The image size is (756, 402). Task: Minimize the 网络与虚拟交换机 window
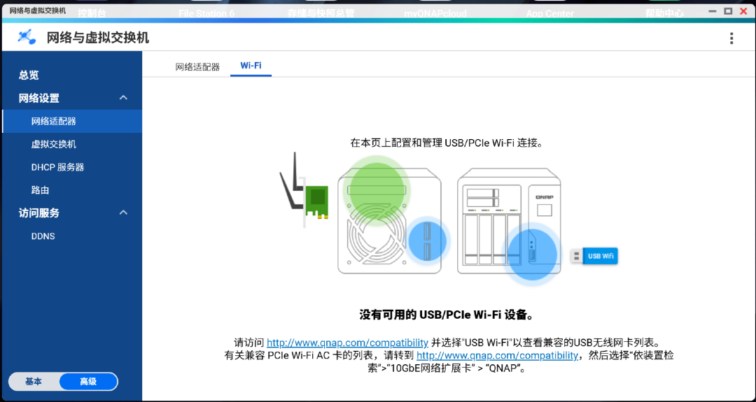[713, 10]
